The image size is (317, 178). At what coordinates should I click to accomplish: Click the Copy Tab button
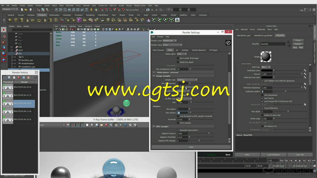pos(300,155)
